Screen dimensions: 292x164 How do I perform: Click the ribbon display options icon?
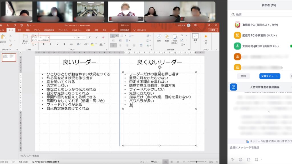(195, 25)
